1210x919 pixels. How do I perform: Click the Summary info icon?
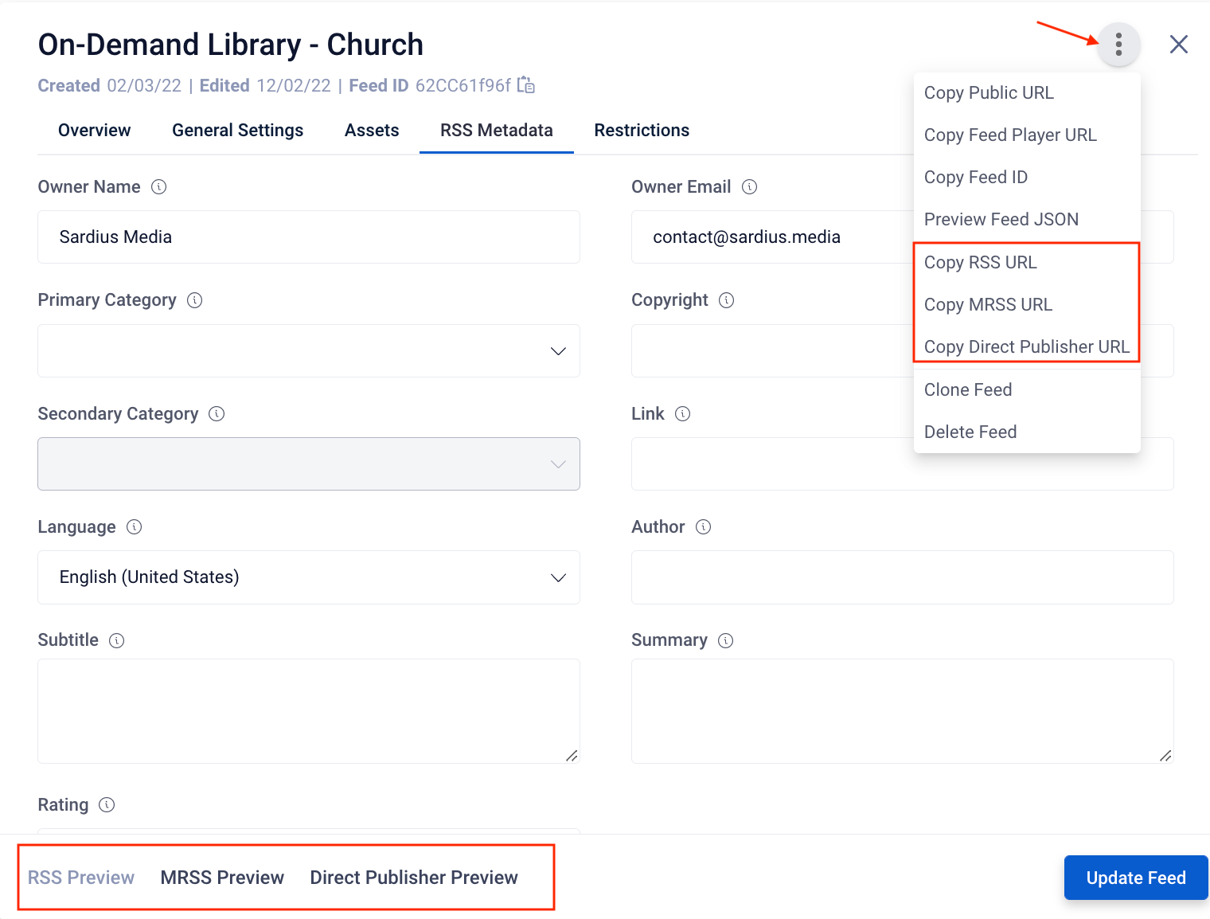tap(725, 641)
